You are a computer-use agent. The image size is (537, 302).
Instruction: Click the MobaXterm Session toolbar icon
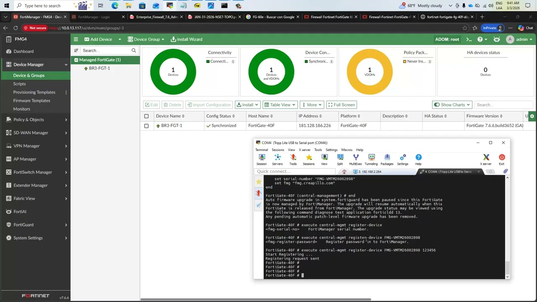tap(261, 159)
